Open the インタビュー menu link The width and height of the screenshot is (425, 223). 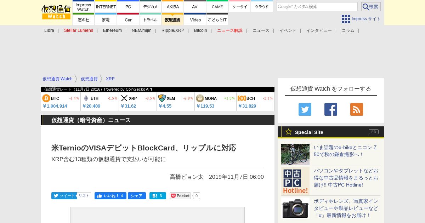coord(319,30)
